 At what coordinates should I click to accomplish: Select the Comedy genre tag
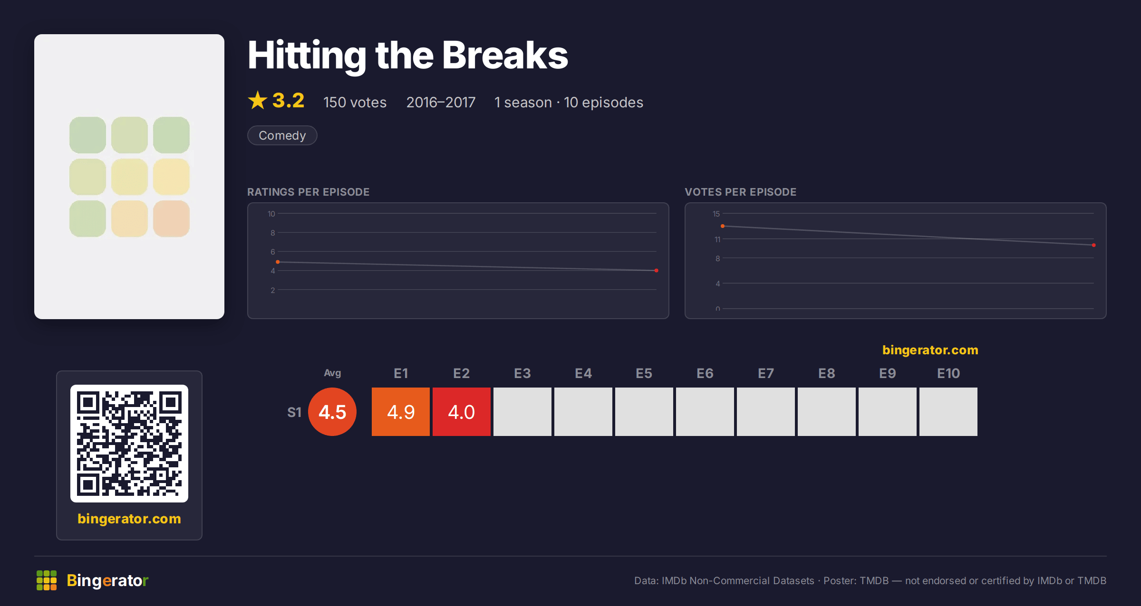point(282,135)
